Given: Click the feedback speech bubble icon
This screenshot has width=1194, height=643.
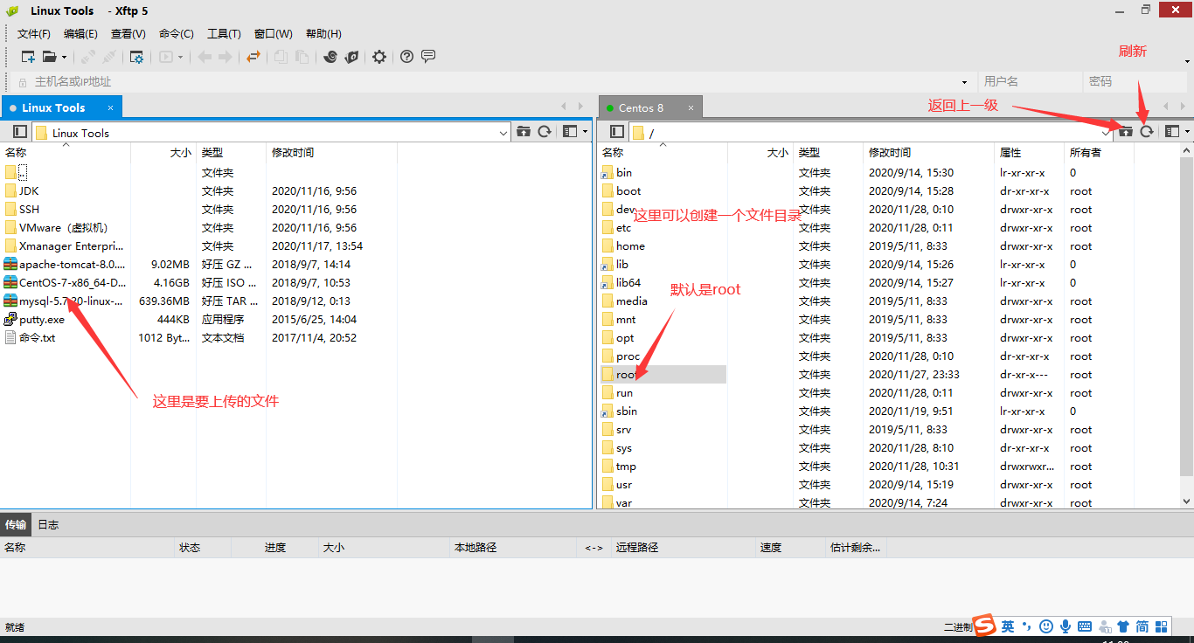Looking at the screenshot, I should tap(428, 57).
